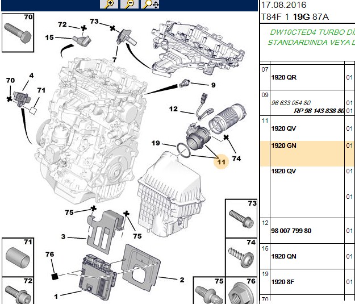
Task: Click reference 07 in parts table
Action: [x=265, y=69]
